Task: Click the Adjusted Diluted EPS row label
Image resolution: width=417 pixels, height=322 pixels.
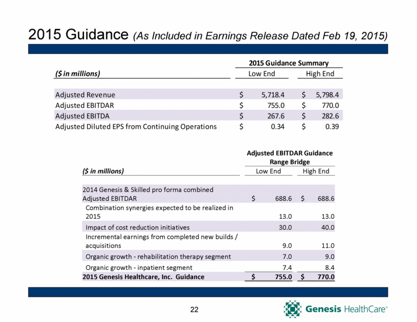Action: click(136, 127)
